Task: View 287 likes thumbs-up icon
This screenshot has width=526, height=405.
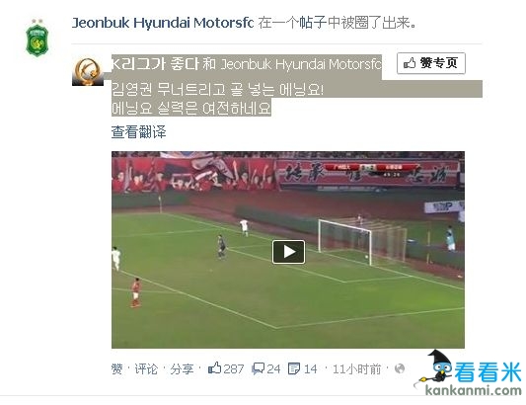Action: (215, 368)
